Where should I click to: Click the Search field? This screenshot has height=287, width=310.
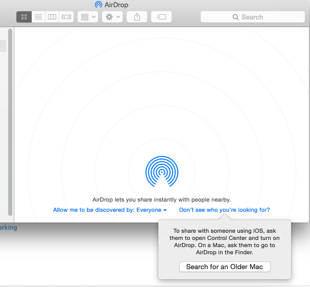pyautogui.click(x=253, y=17)
